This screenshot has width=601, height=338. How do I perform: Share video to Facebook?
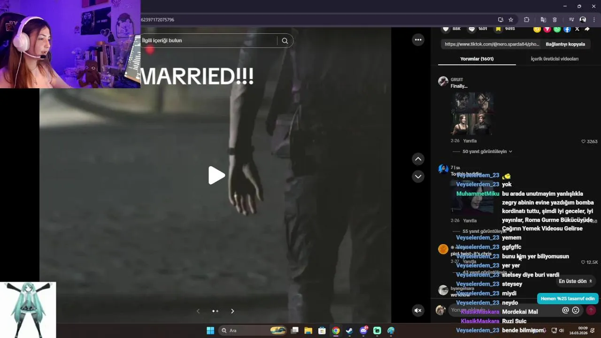(x=567, y=29)
